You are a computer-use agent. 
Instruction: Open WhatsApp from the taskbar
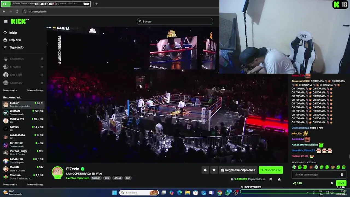point(228,193)
